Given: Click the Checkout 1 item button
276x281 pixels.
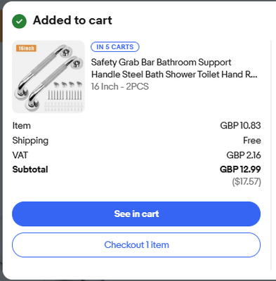Looking at the screenshot, I should click(x=136, y=245).
